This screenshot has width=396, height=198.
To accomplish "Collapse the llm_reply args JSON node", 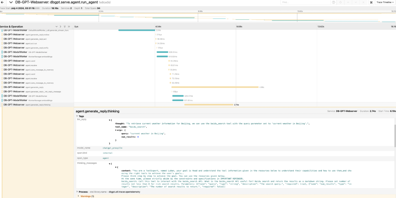I will click(x=115, y=130).
